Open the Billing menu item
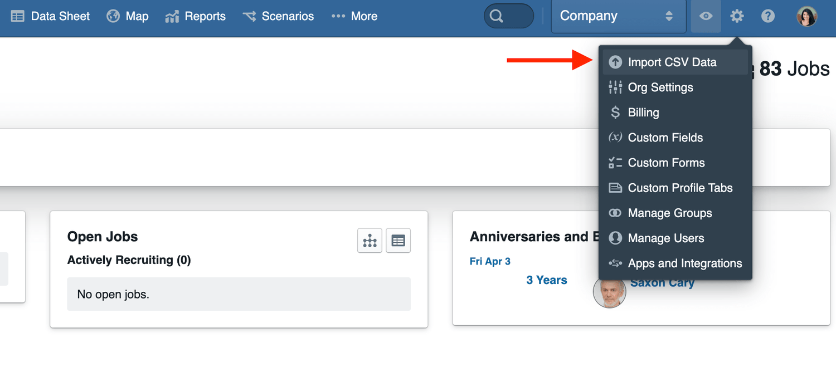The image size is (836, 372). coord(643,112)
